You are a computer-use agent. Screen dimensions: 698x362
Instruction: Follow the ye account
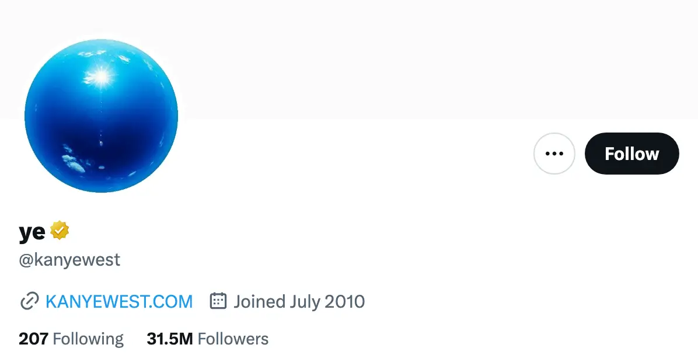pos(631,153)
